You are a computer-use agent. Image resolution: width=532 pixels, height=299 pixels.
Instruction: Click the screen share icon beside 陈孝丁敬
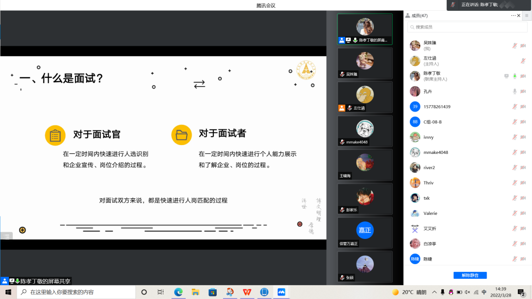(506, 76)
